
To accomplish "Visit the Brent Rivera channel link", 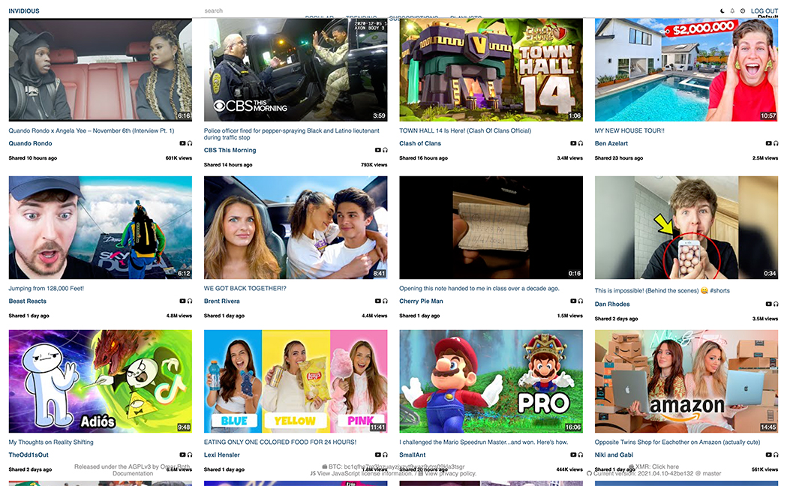I will (x=222, y=301).
